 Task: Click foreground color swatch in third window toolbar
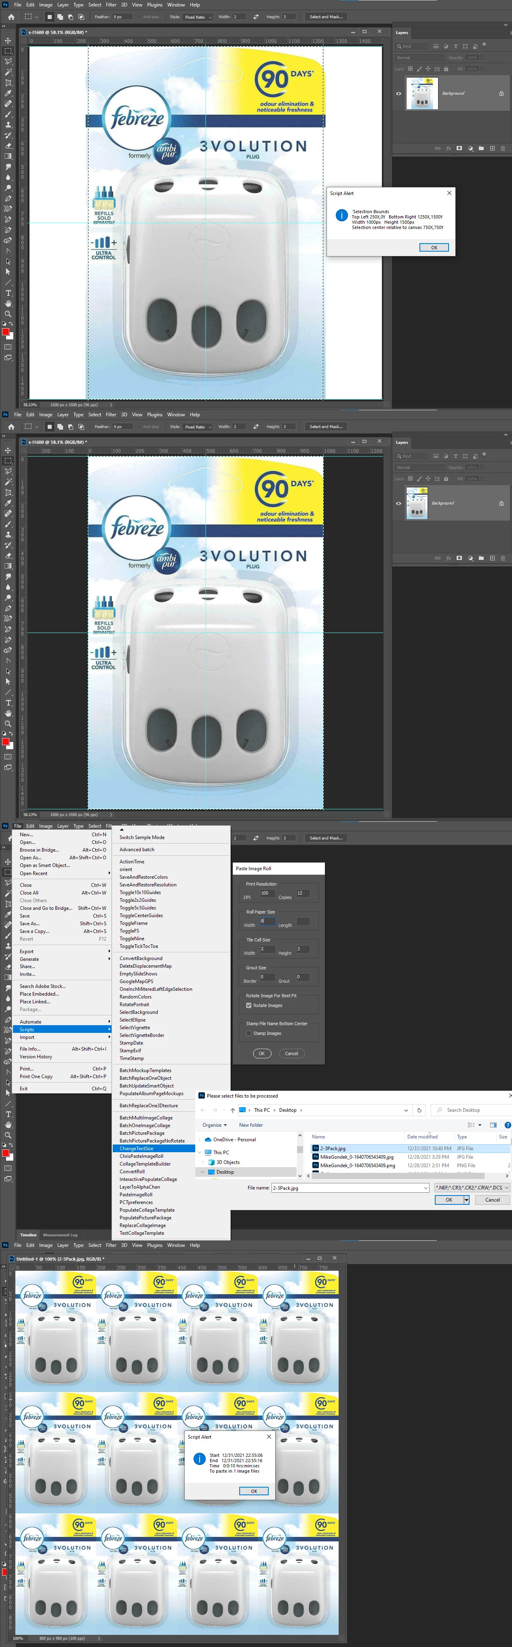(5, 1154)
